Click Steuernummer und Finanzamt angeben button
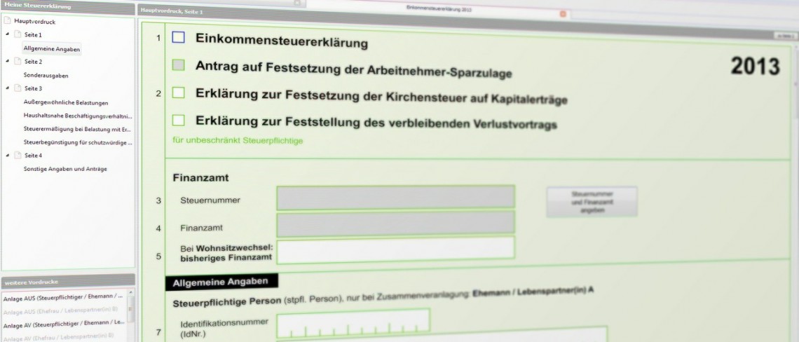The height and width of the screenshot is (342, 799). click(x=592, y=202)
